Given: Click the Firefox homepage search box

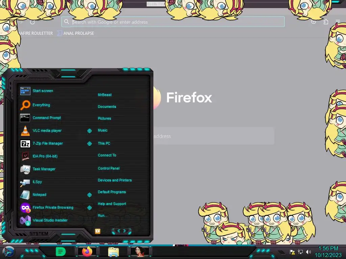Looking at the screenshot, I should point(214,136).
